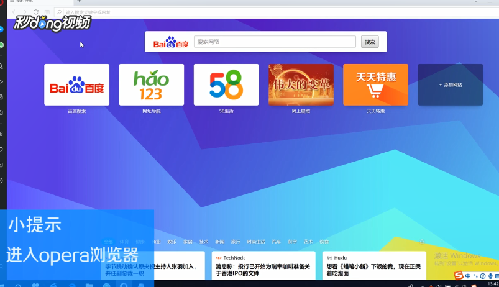499x287 pixels.
Task: Open the hao123 网址导航 tile
Action: (x=152, y=84)
